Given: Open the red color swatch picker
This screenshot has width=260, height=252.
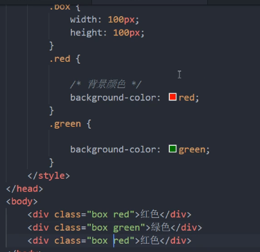Looking at the screenshot, I should pos(172,97).
